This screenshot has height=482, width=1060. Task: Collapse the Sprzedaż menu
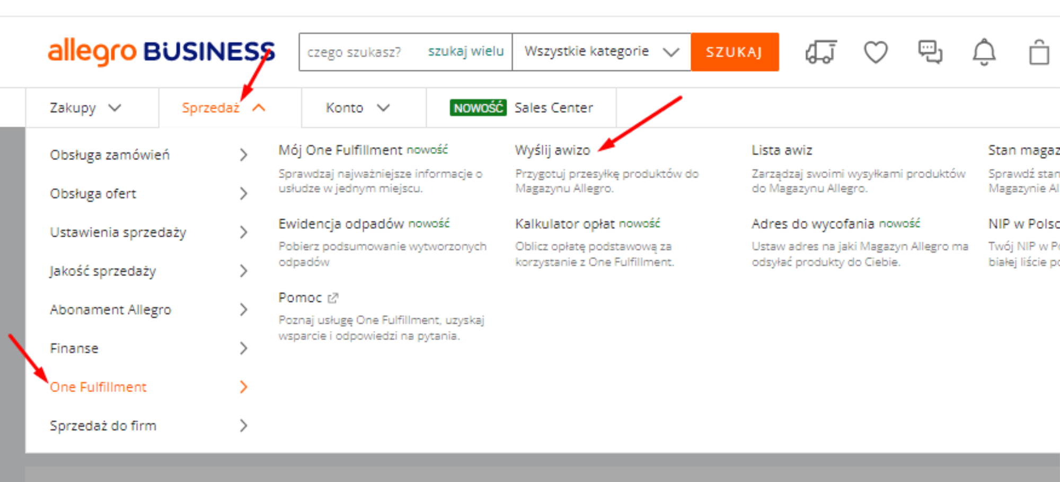click(x=223, y=108)
